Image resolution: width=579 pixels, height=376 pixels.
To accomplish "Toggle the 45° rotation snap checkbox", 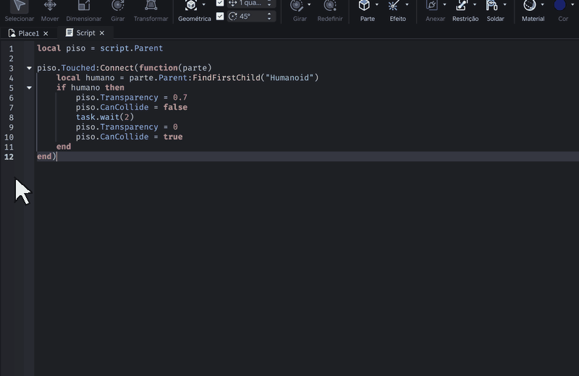I will coord(220,16).
